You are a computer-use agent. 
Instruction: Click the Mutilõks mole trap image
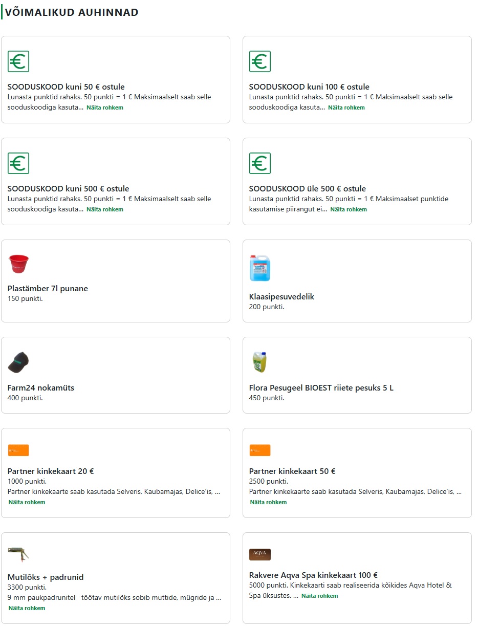click(x=18, y=554)
